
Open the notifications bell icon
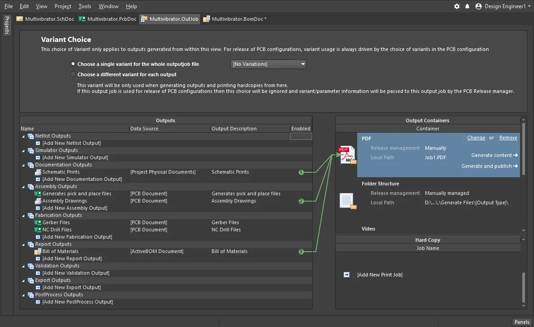[467, 6]
